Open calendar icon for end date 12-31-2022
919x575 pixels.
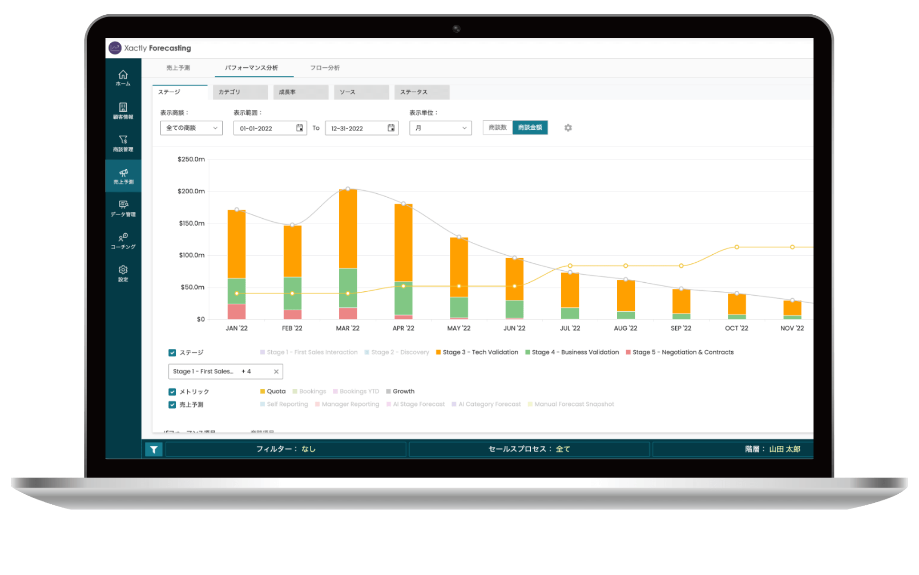tap(391, 128)
